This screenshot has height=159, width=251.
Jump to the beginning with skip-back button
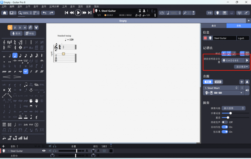point(67,13)
